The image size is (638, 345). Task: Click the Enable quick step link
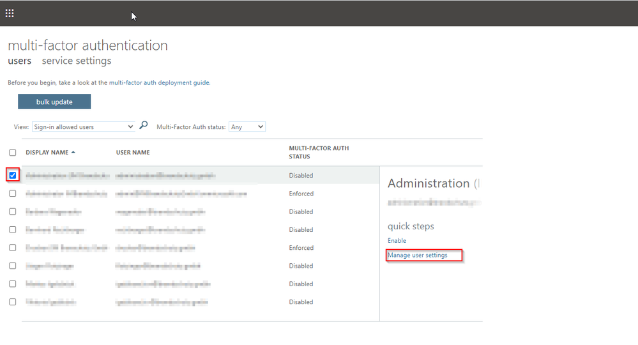[x=397, y=241]
